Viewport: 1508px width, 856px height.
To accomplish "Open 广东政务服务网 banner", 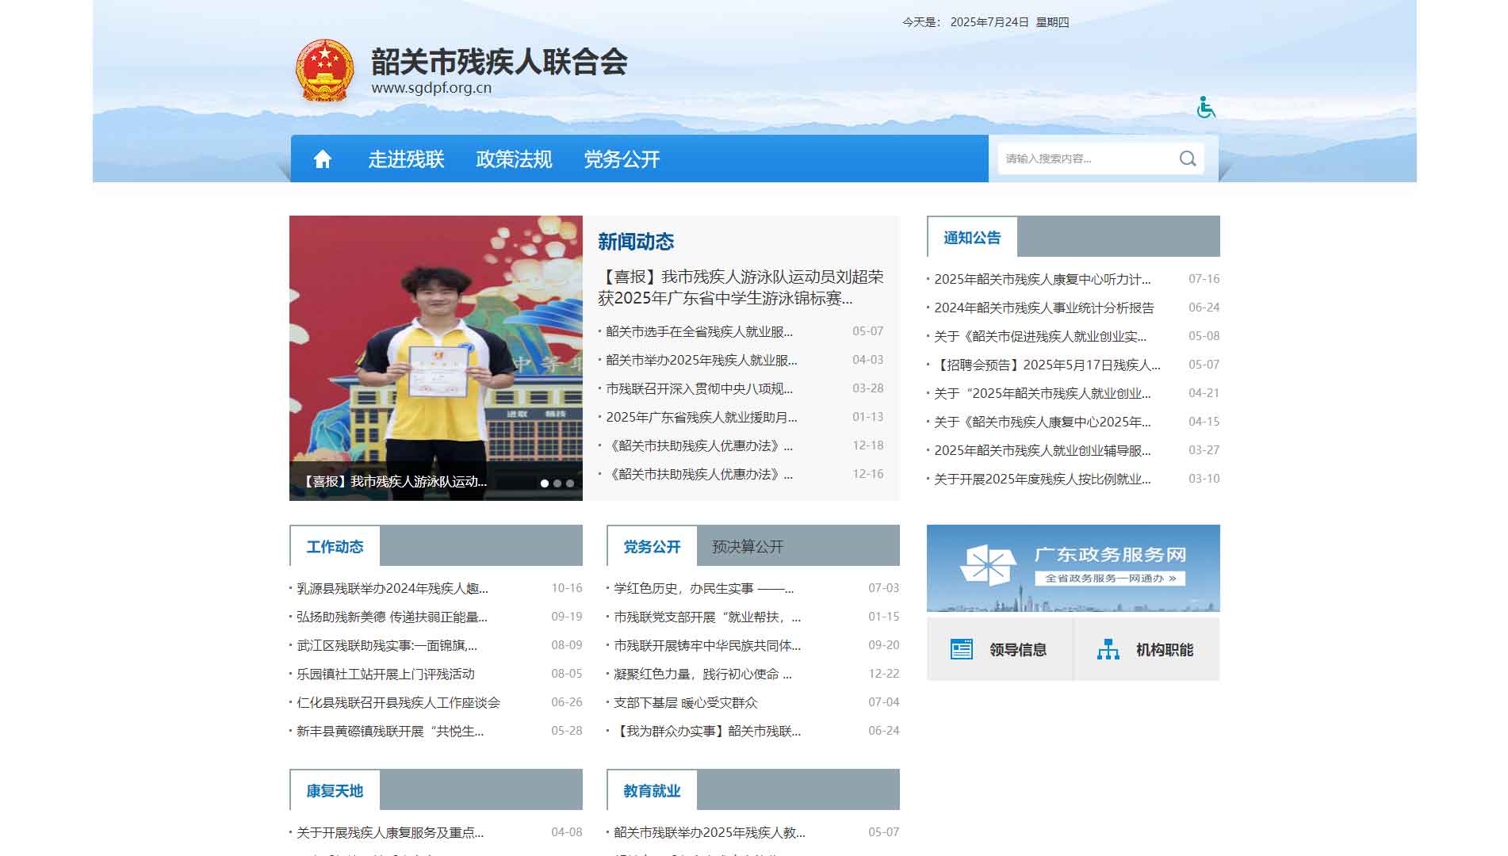I will pos(1074,568).
